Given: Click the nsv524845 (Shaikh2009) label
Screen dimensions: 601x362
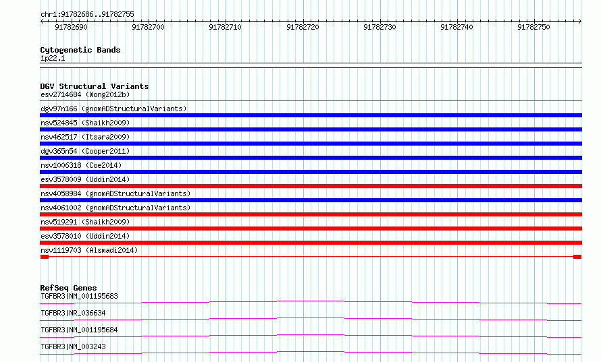Looking at the screenshot, I should [85, 123].
